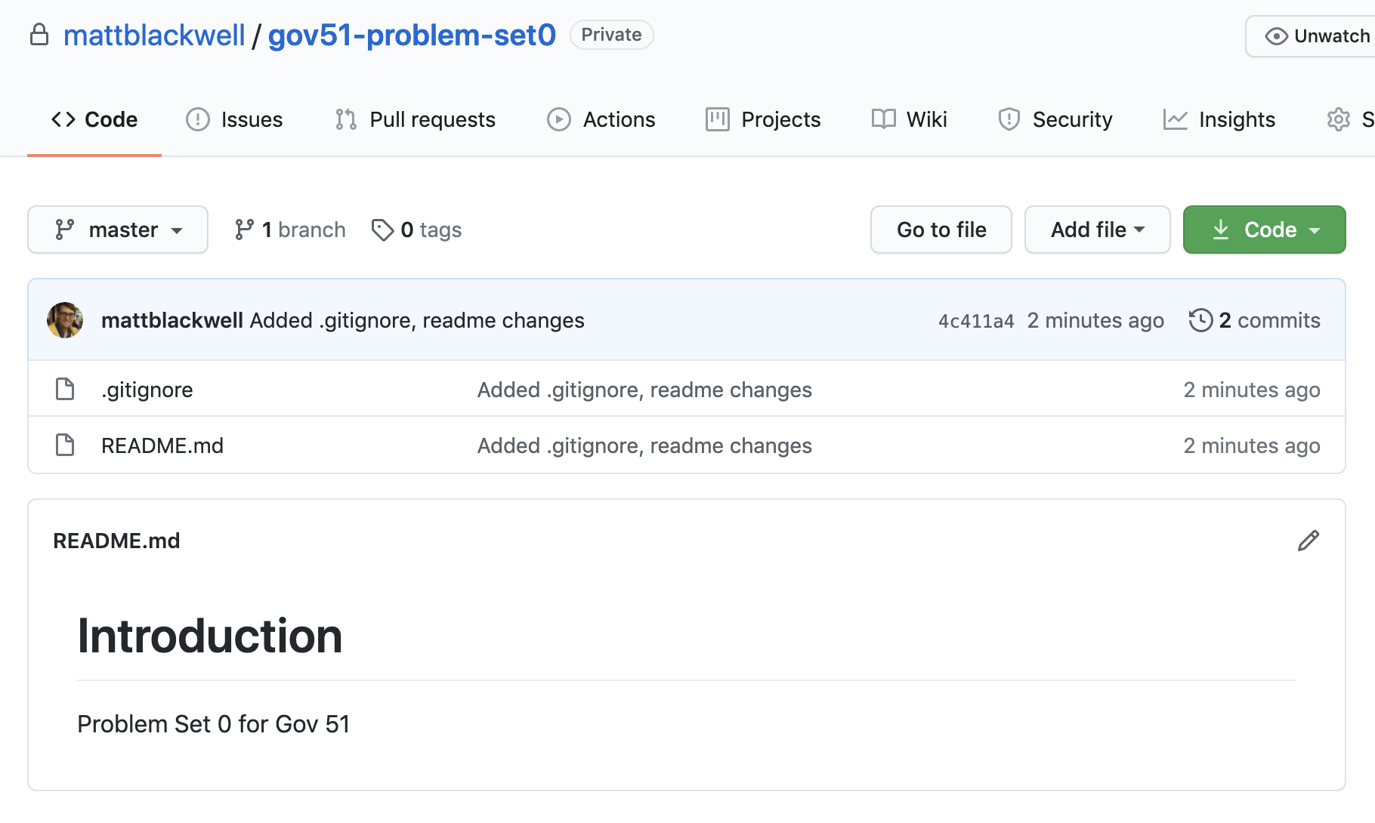
Task: Click '2 minutes ago' in the .gitignore row
Action: pyautogui.click(x=1252, y=390)
